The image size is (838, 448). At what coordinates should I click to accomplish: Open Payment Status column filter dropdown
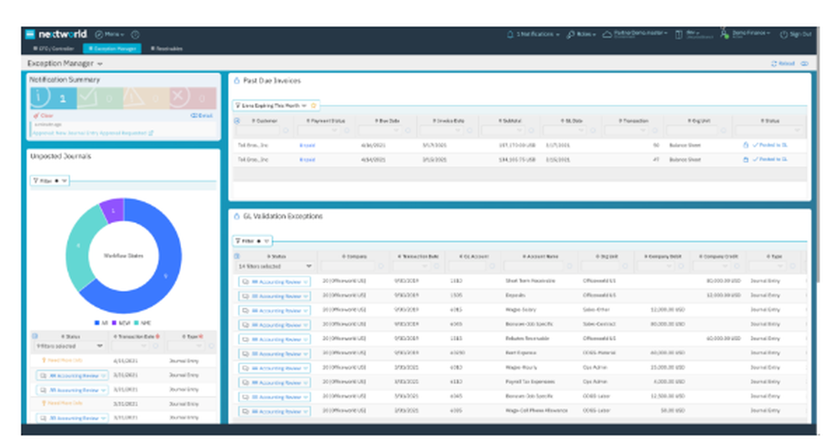coord(320,131)
